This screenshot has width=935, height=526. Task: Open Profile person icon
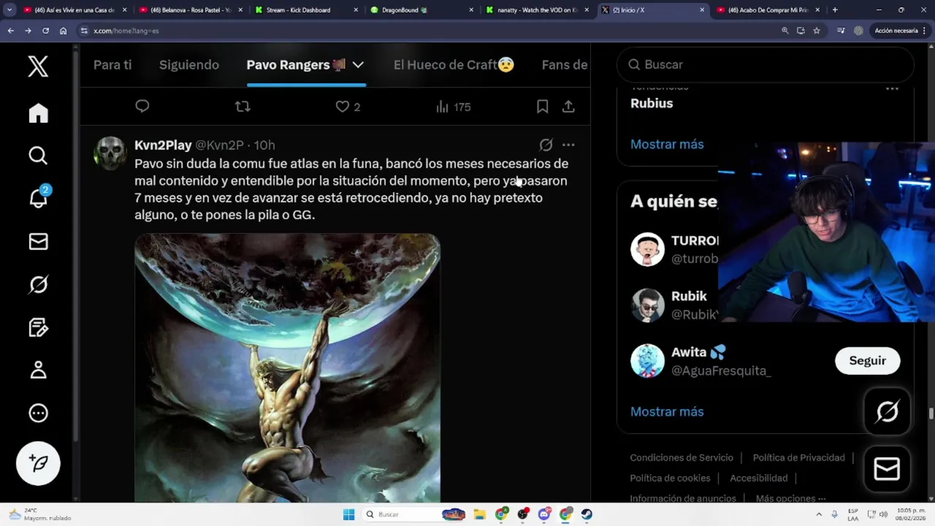coord(38,370)
